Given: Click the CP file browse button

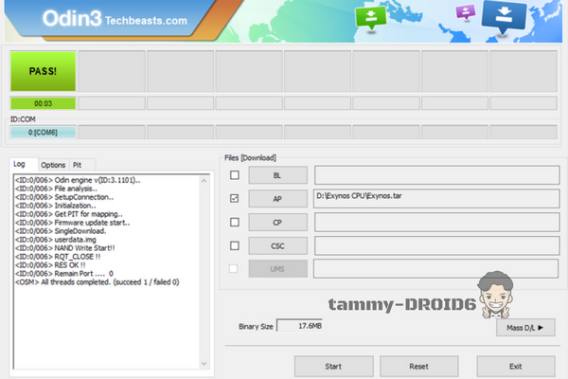Looking at the screenshot, I should [x=277, y=223].
